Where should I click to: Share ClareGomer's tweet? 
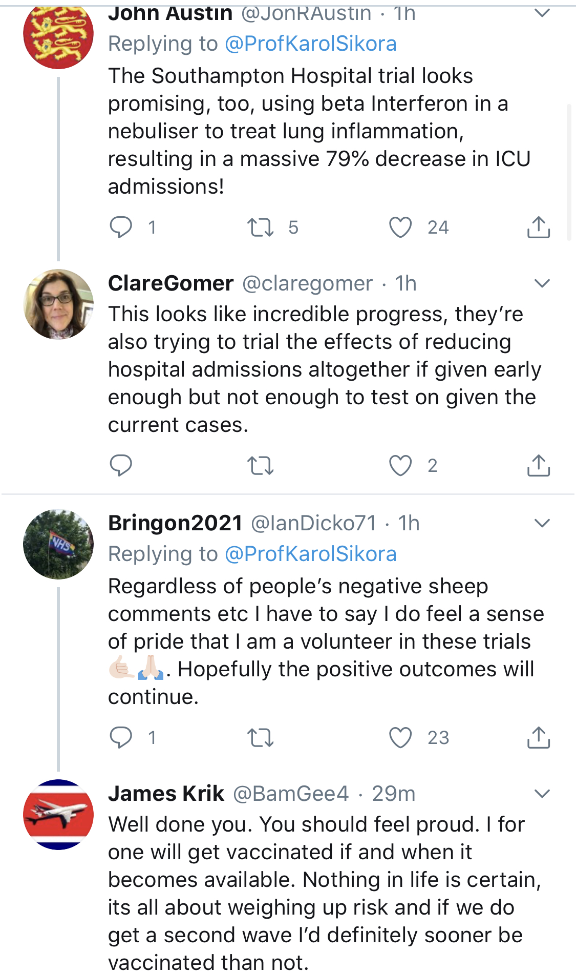[539, 465]
